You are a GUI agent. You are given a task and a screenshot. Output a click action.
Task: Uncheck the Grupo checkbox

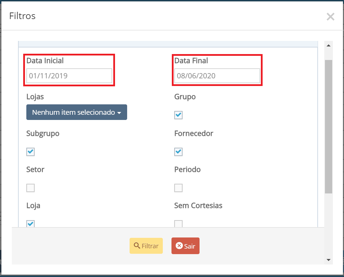(x=178, y=115)
